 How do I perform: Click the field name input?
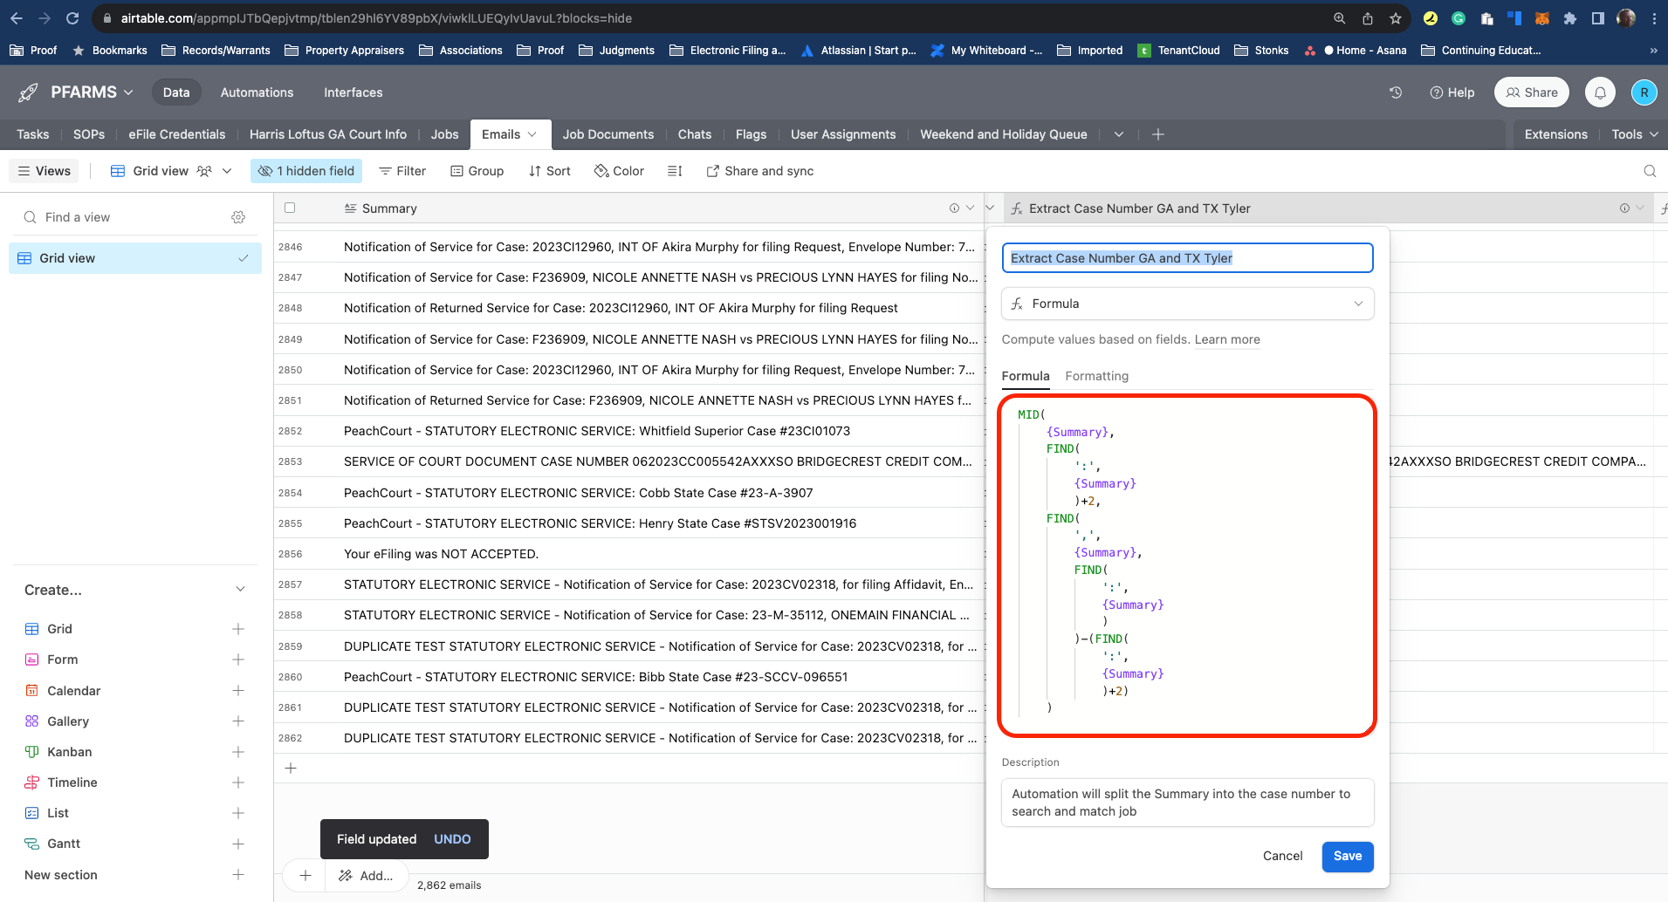coord(1187,258)
